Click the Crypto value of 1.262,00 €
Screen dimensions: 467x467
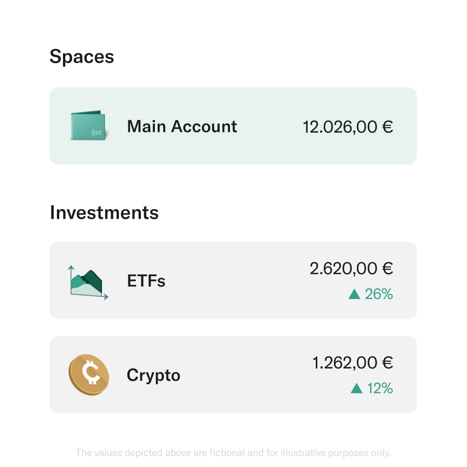[352, 362]
